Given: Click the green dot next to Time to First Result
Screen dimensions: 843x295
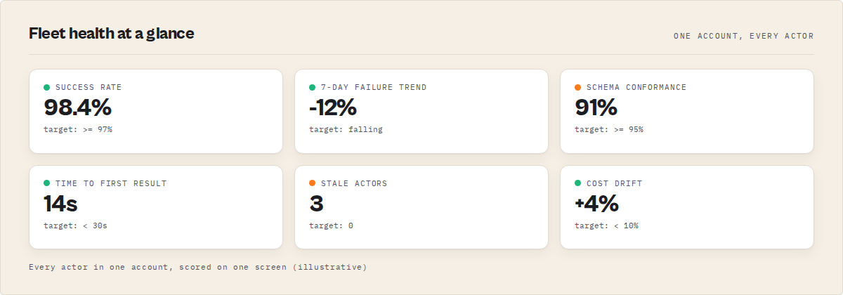Looking at the screenshot, I should pyautogui.click(x=47, y=183).
